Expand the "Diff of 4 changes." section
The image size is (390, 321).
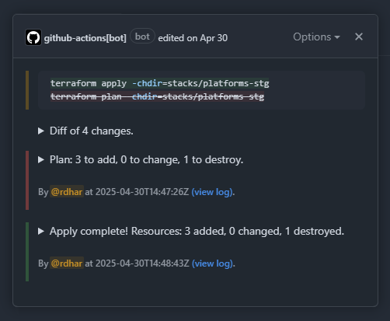(x=92, y=131)
